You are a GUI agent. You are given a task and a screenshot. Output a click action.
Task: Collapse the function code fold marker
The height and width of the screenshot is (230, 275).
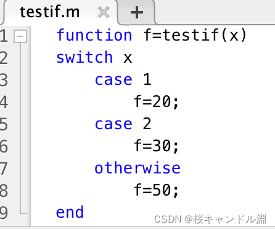point(20,36)
